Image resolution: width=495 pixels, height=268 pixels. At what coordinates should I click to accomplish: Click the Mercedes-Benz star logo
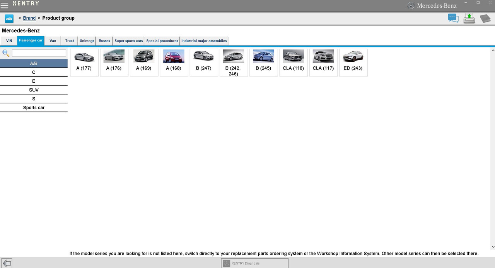tap(411, 5)
